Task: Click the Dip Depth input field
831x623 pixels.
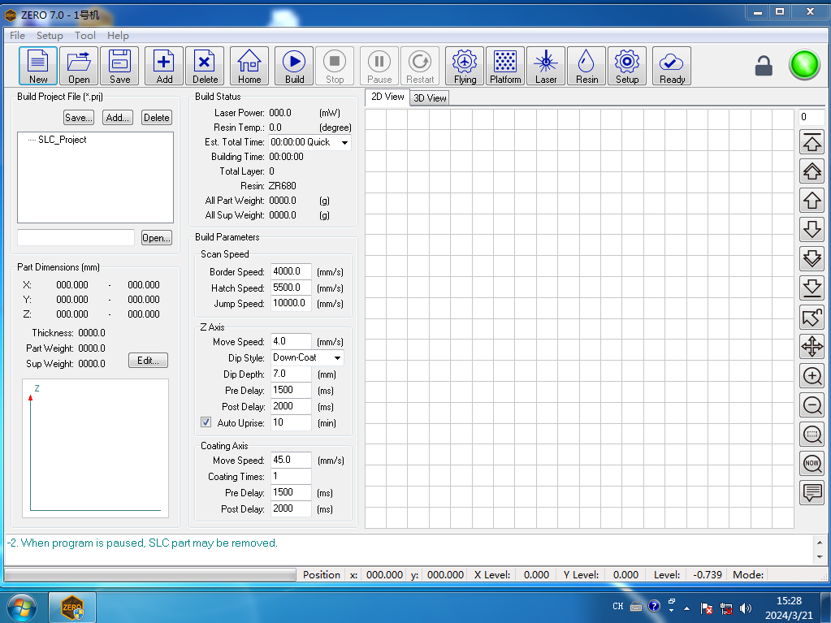Action: coord(291,374)
